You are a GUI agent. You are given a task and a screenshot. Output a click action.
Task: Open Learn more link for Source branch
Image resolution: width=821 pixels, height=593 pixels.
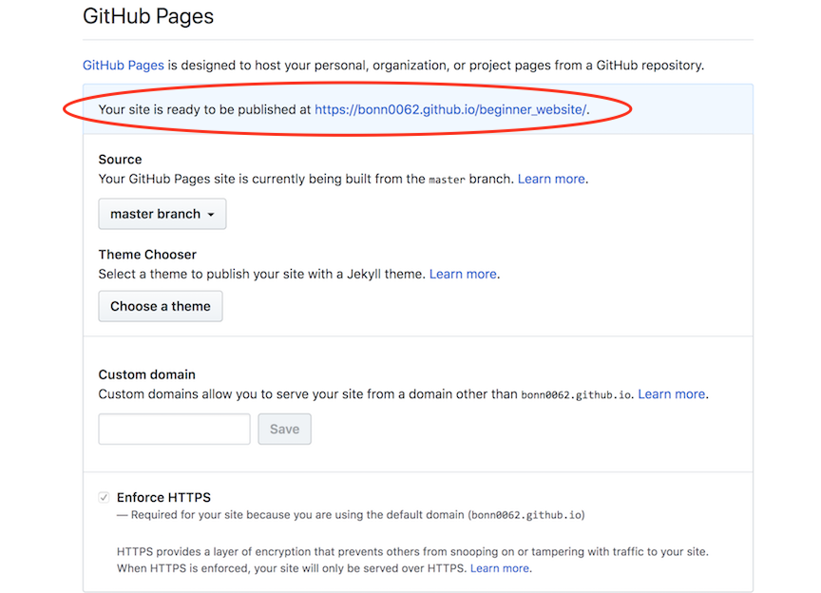551,179
